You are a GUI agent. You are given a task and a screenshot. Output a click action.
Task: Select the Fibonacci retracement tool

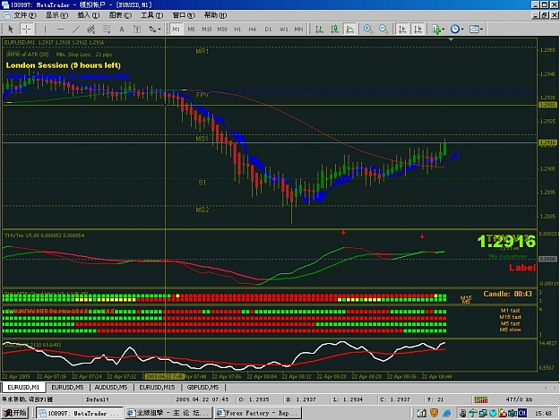pyautogui.click(x=107, y=30)
